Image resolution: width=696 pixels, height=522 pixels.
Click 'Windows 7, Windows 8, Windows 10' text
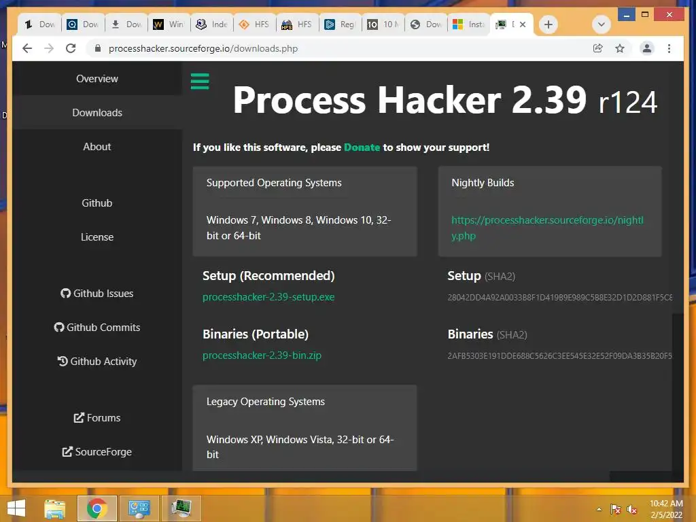(x=290, y=220)
